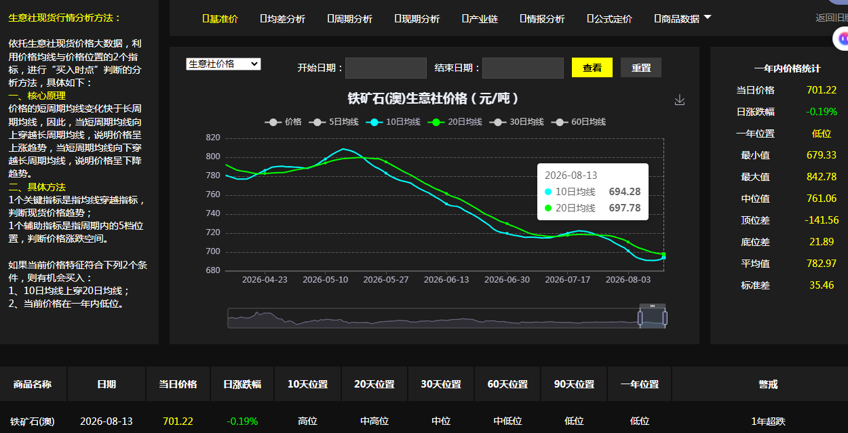Click the 10天位置 column header
848x433 pixels.
point(307,384)
